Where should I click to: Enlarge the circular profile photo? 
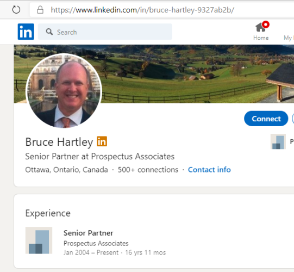tap(64, 91)
